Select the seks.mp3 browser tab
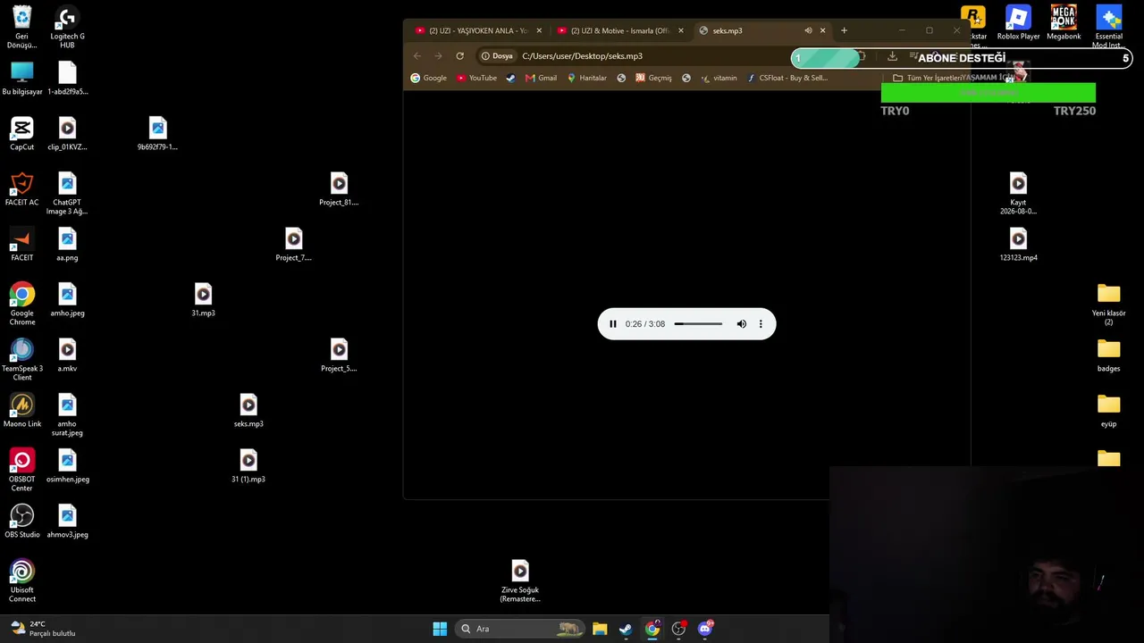Screen dimensions: 1144x643 [751, 30]
